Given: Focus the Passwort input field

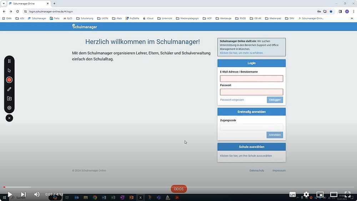Looking at the screenshot, I should [x=251, y=92].
